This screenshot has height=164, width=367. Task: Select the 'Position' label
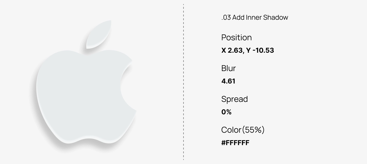point(236,38)
